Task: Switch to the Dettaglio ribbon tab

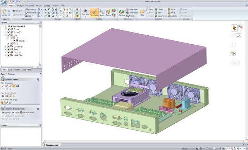Action: coord(20,5)
